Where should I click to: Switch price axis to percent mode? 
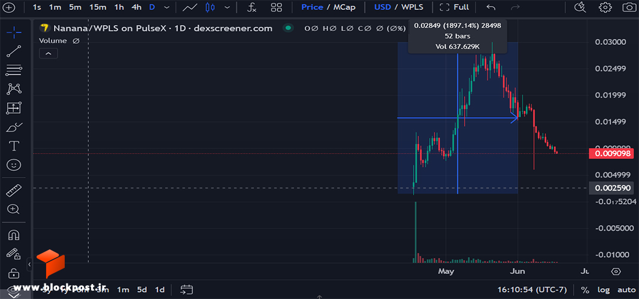coord(585,290)
